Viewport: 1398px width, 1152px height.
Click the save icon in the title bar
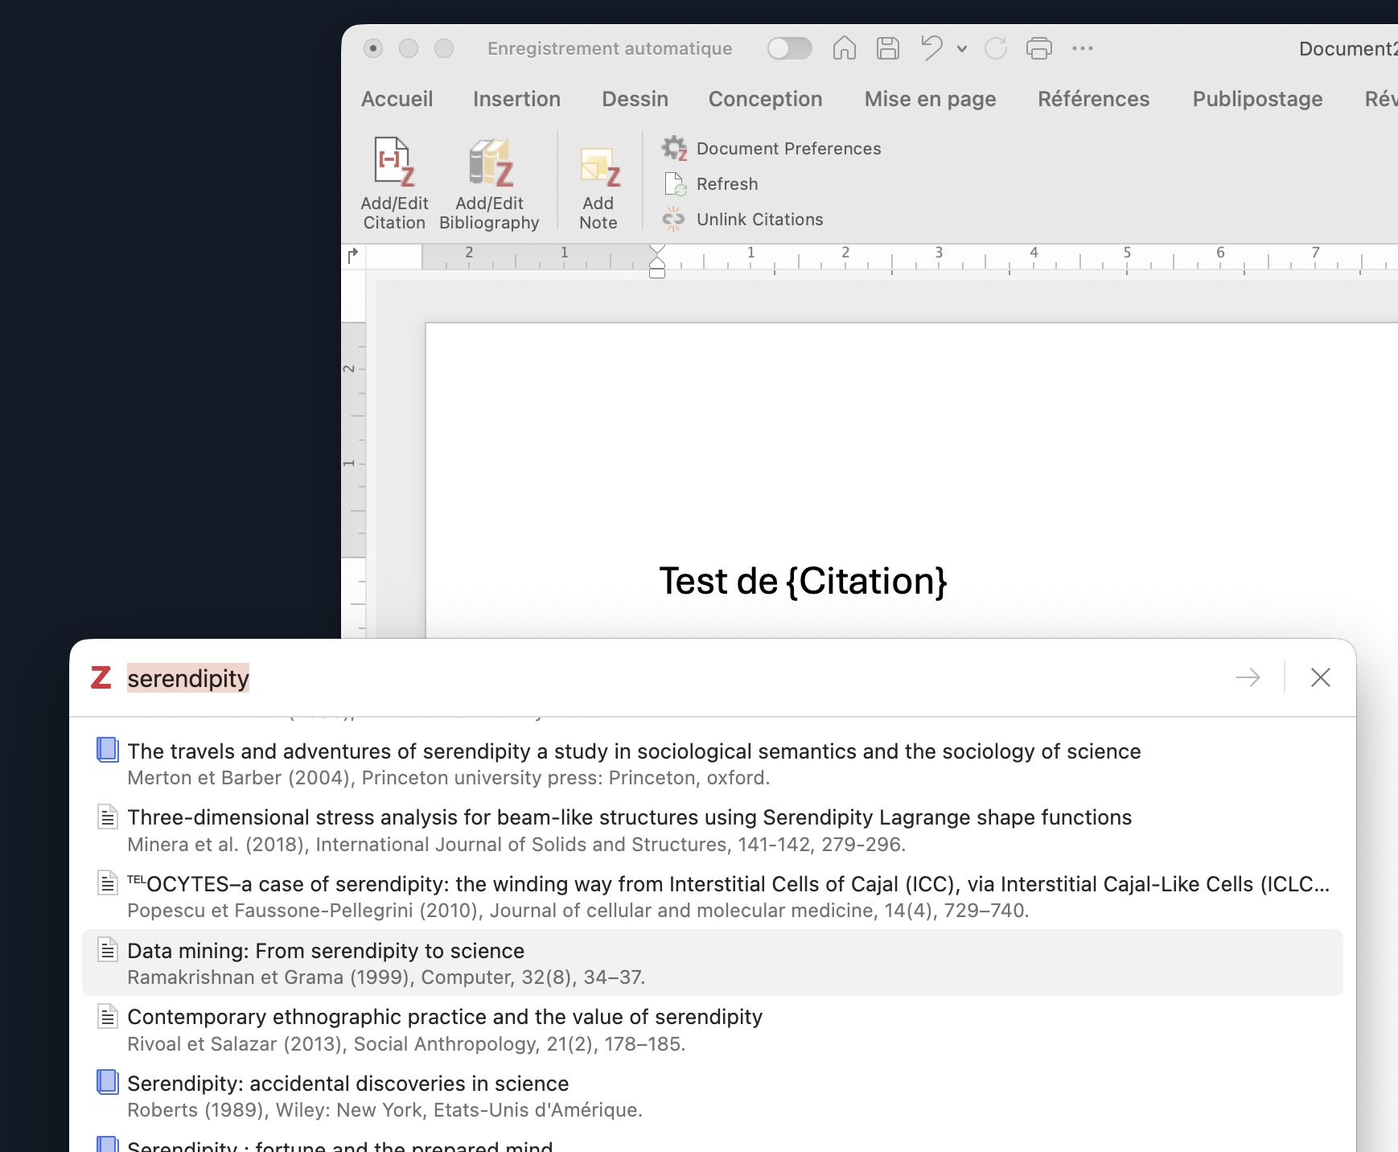point(887,48)
